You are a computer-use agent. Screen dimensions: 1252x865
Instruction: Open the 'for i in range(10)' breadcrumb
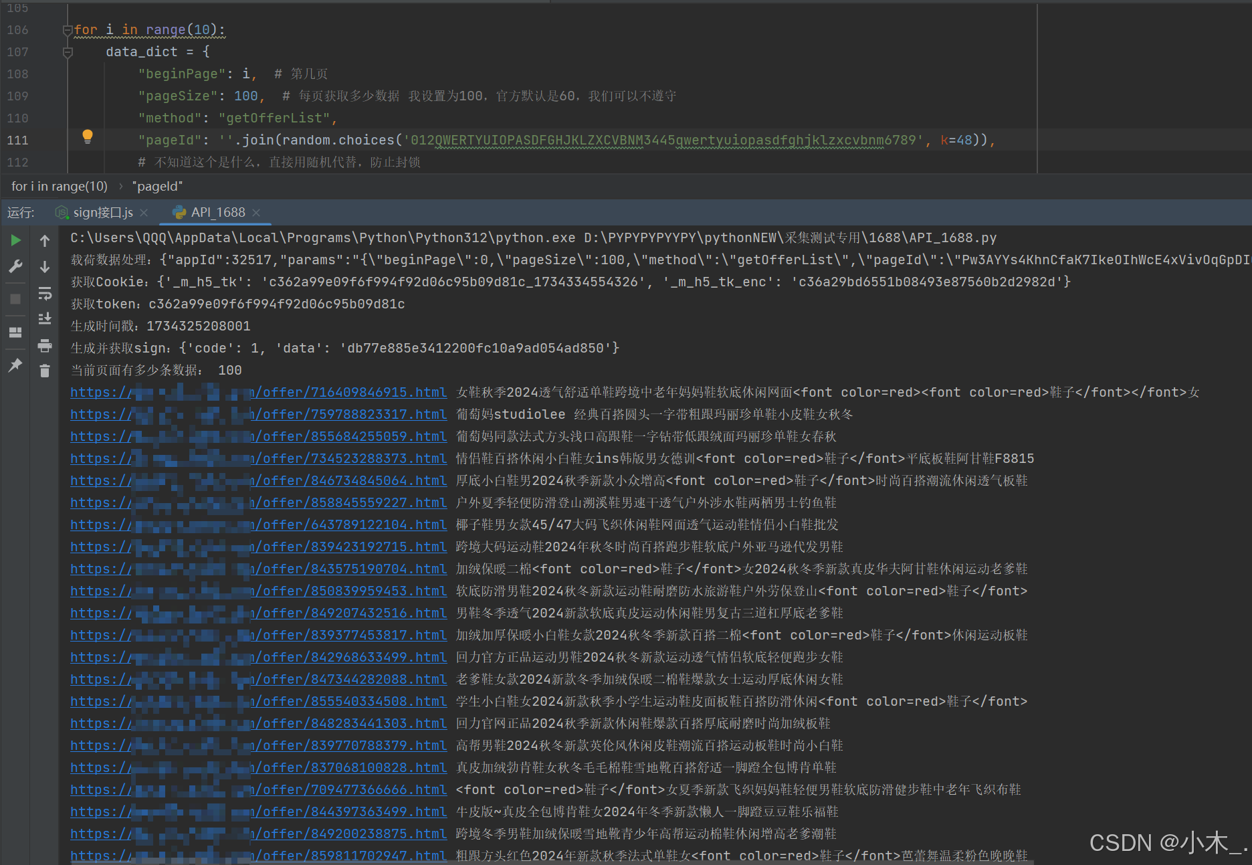click(59, 186)
